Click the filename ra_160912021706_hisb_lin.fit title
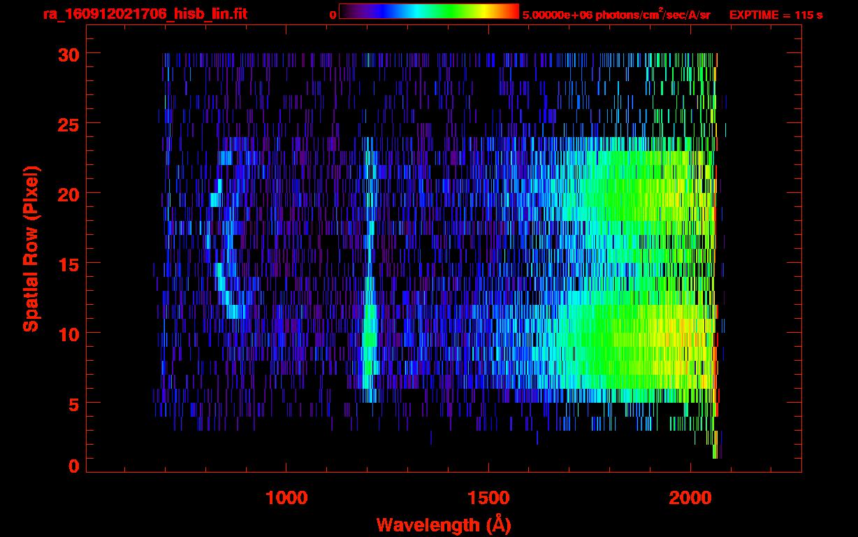 point(145,13)
